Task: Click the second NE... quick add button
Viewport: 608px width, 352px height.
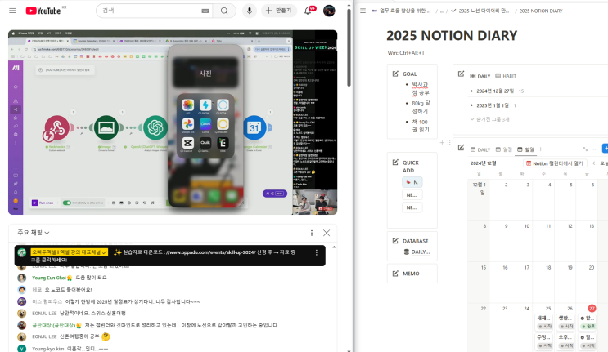Action: [x=412, y=207]
